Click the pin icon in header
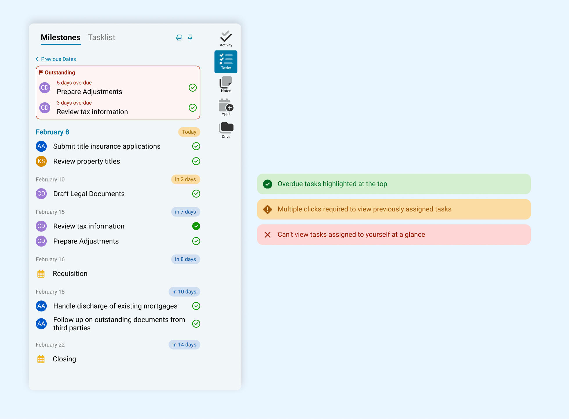 [x=190, y=37]
